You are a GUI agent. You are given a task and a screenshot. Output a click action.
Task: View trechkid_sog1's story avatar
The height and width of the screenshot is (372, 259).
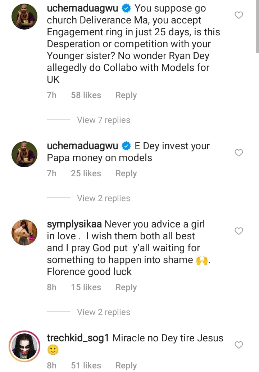point(24,346)
